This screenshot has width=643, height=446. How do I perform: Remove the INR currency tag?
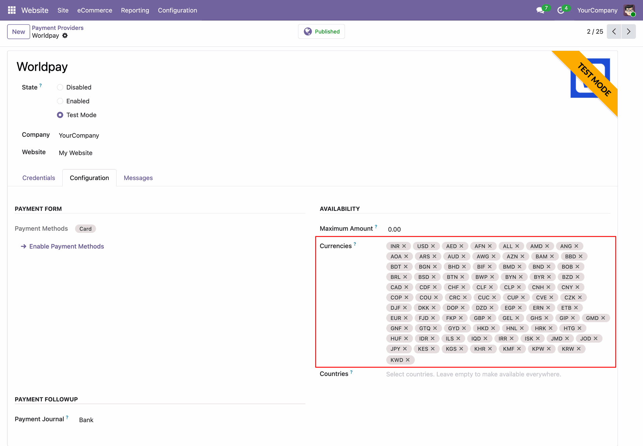(404, 246)
